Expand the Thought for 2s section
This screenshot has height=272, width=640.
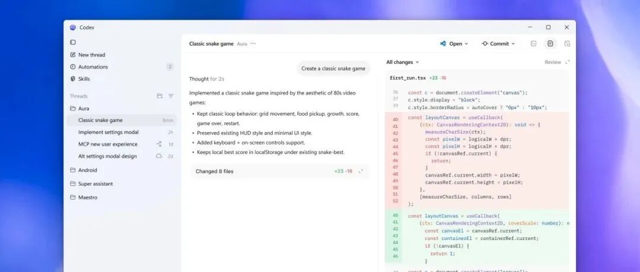coord(207,79)
